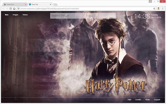Select the Images search mode

(16, 15)
